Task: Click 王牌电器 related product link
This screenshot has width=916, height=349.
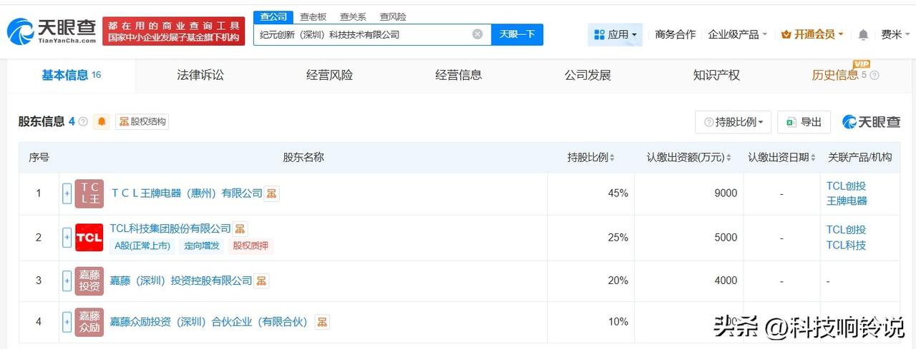Action: tap(847, 201)
